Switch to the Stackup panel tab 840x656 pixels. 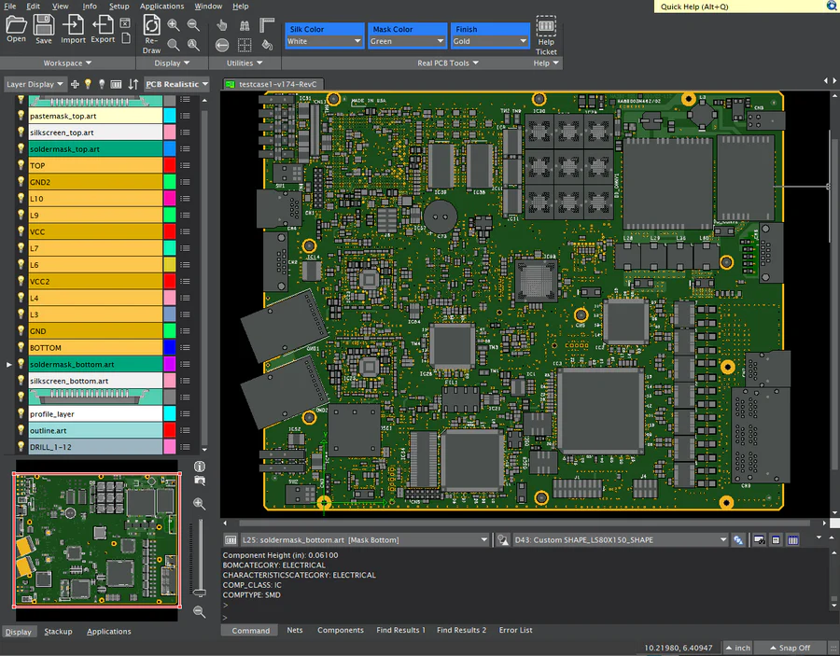coord(58,632)
